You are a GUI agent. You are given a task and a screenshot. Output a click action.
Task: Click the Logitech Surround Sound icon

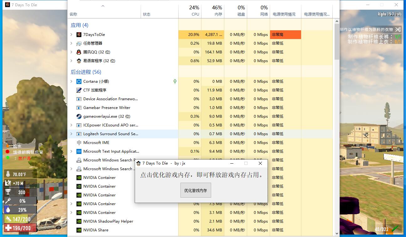(x=79, y=134)
